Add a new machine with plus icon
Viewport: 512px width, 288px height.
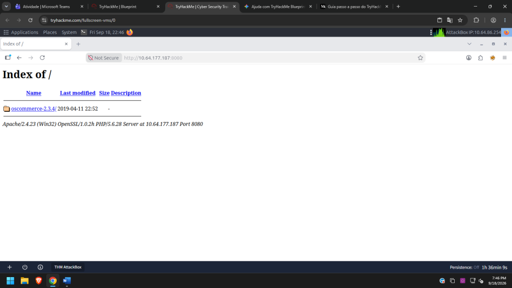[9, 267]
